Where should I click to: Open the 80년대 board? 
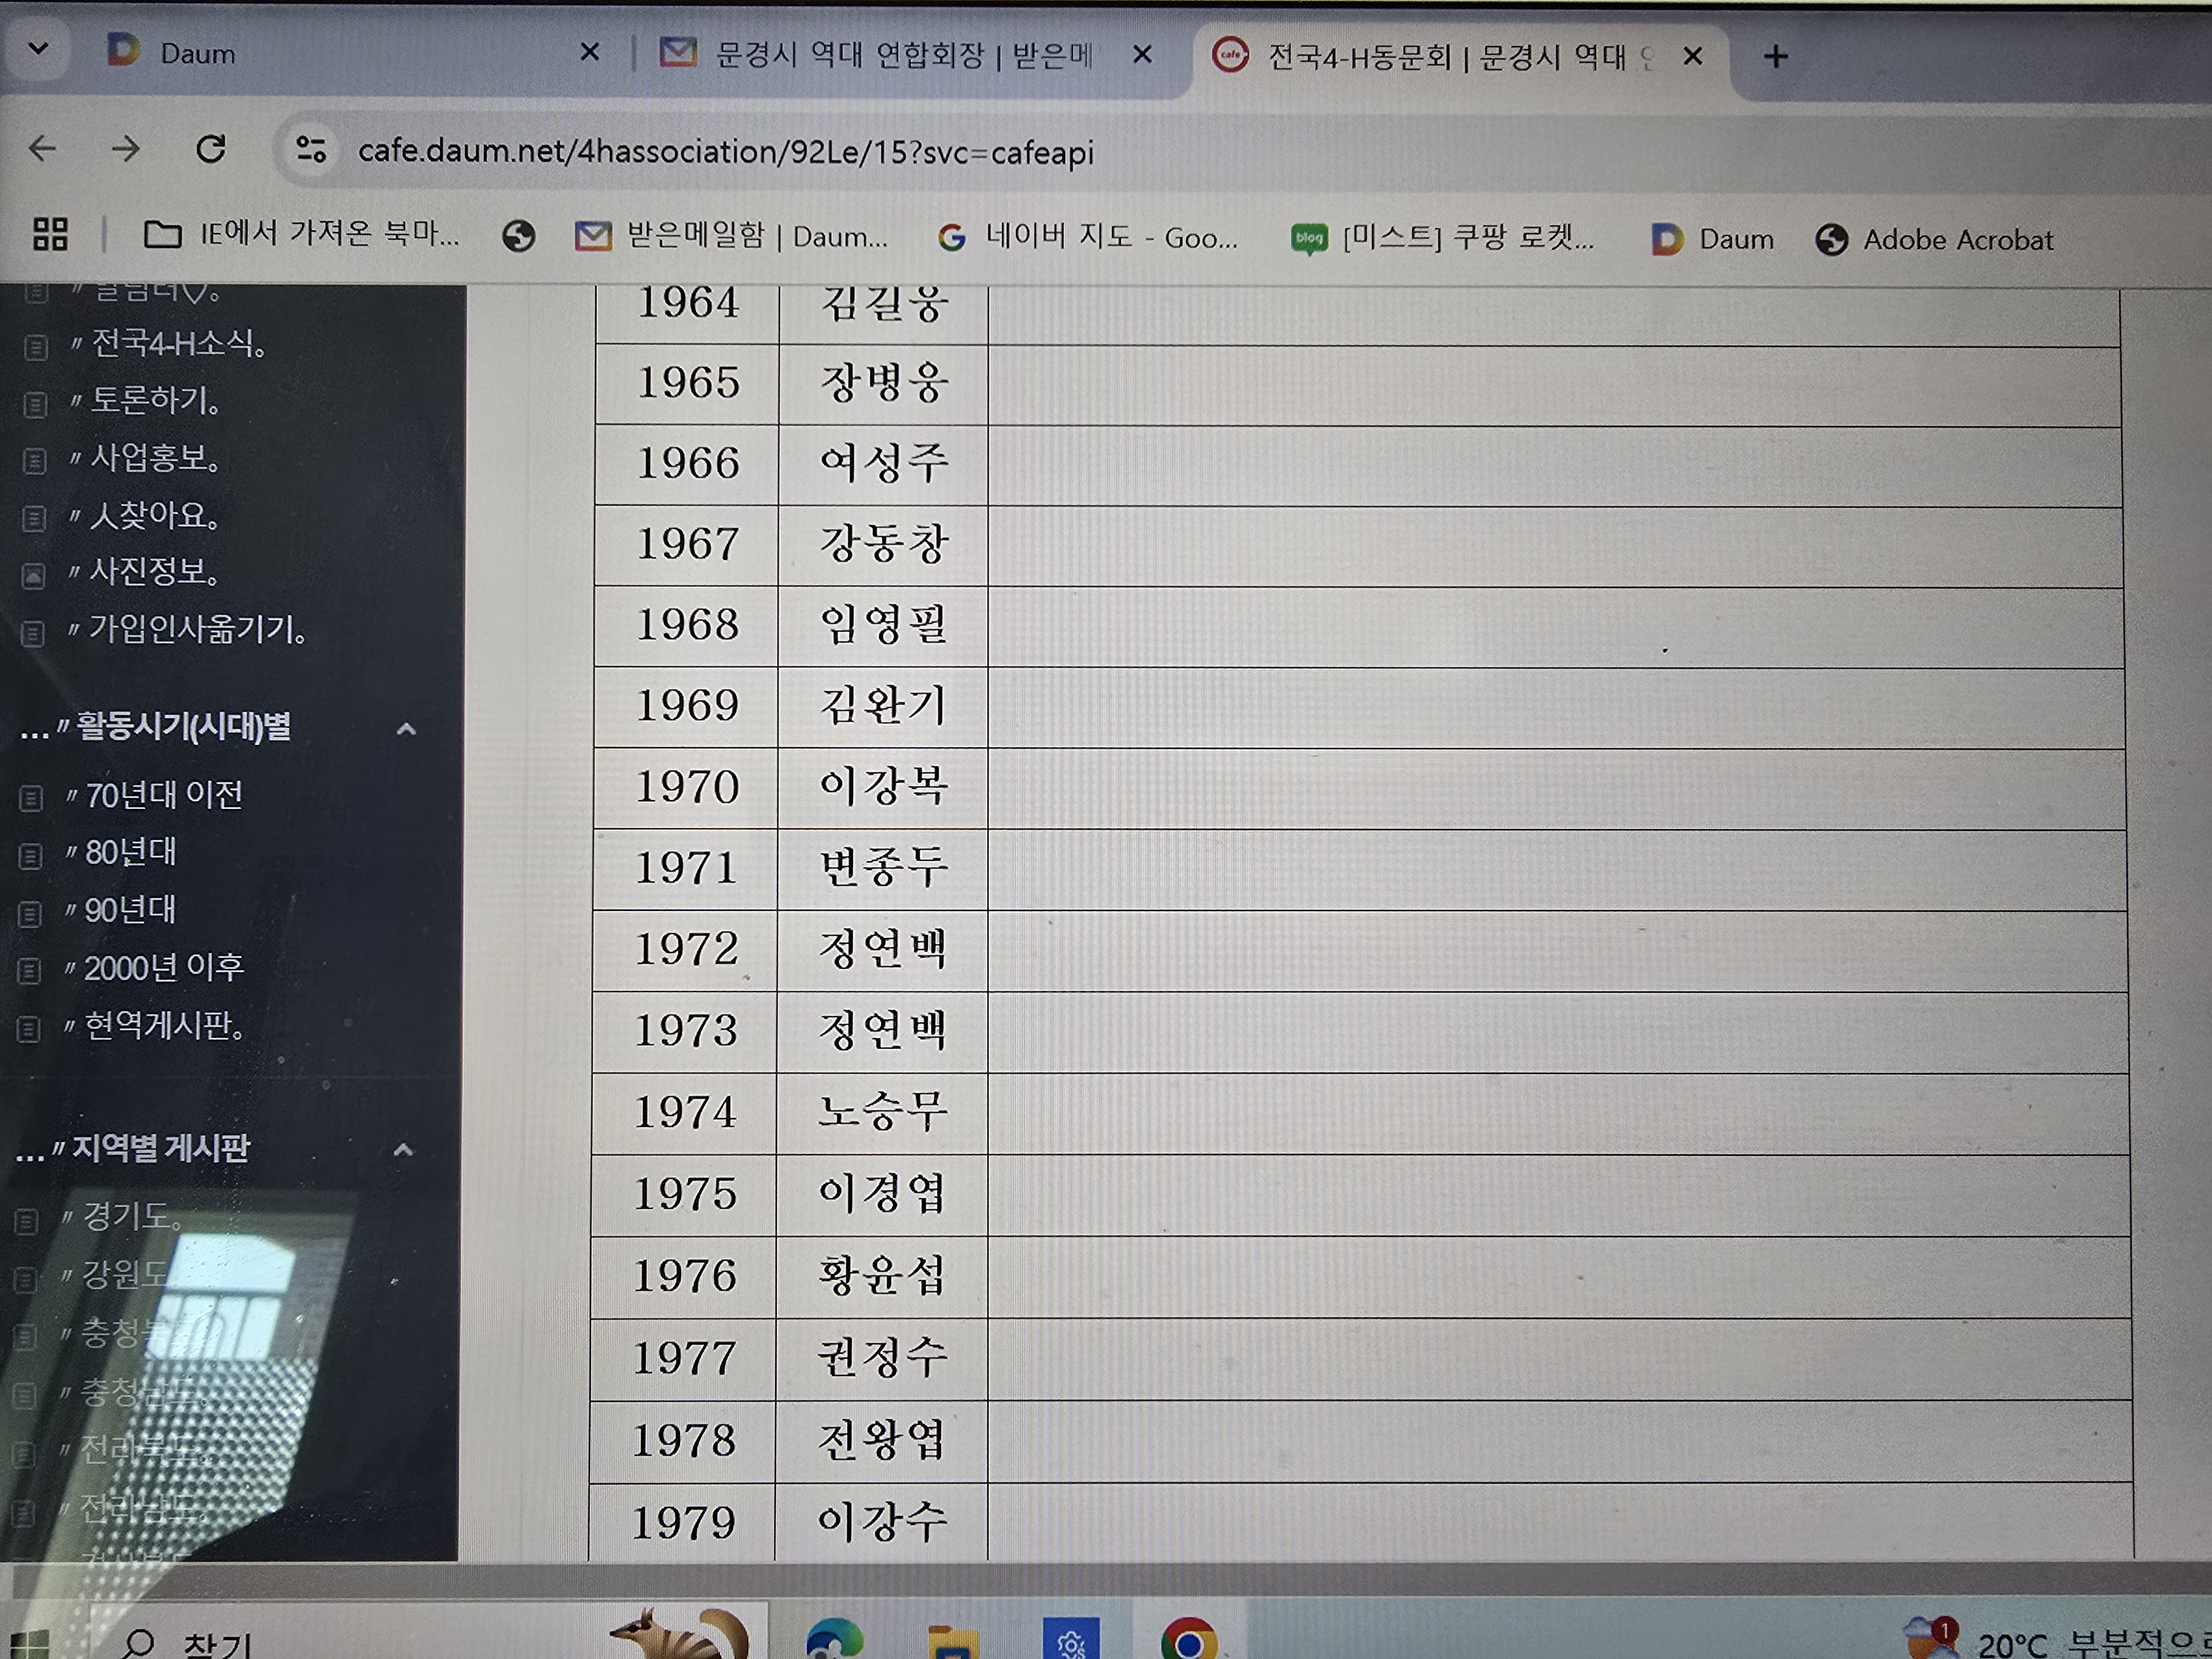click(x=130, y=853)
